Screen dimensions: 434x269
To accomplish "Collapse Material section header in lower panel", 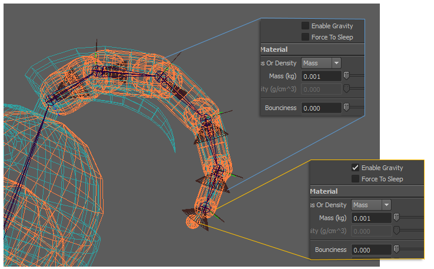I will tap(367, 191).
